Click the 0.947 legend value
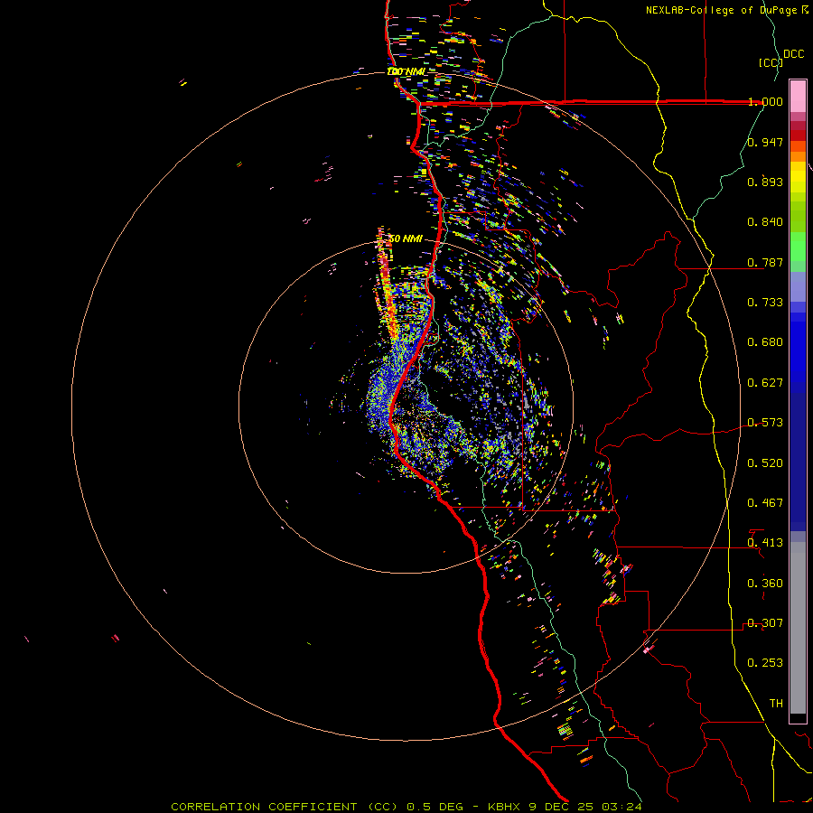813x813 pixels. 765,142
